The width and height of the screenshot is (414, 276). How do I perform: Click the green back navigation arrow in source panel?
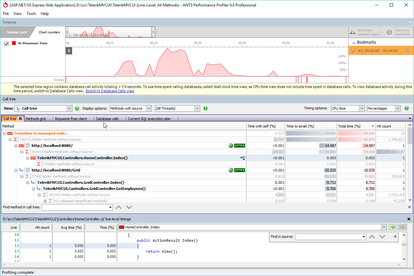tap(393, 227)
